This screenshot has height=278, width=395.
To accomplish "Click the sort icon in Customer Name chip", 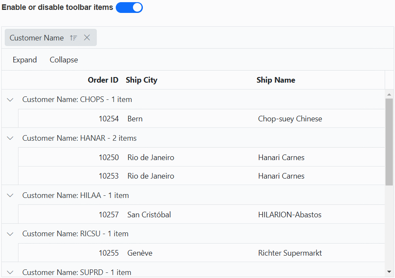I will point(74,38).
